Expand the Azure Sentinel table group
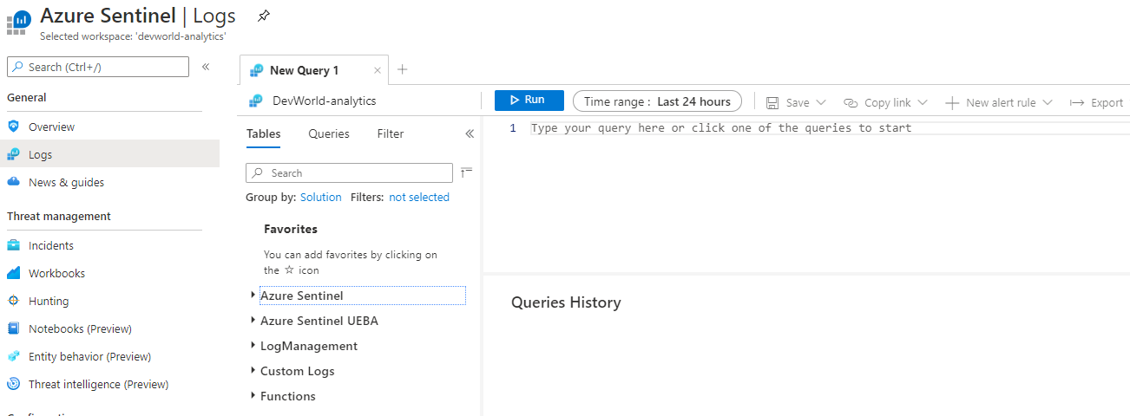 253,296
